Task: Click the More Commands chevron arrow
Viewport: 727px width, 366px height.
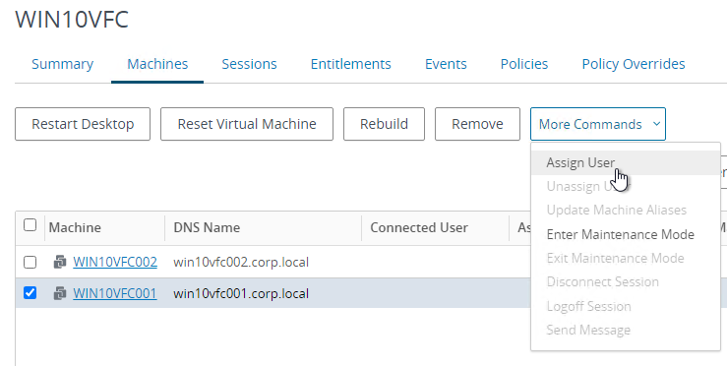Action: 656,124
